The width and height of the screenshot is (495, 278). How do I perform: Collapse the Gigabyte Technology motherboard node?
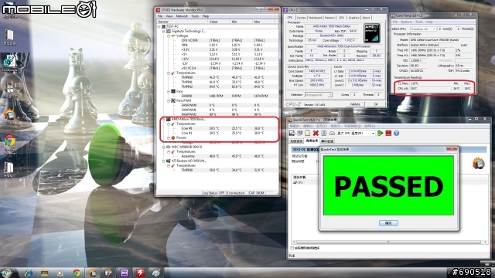163,31
